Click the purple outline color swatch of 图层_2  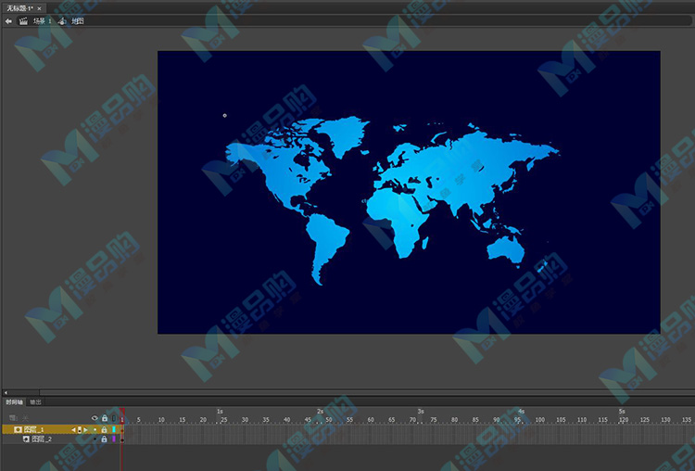click(114, 439)
